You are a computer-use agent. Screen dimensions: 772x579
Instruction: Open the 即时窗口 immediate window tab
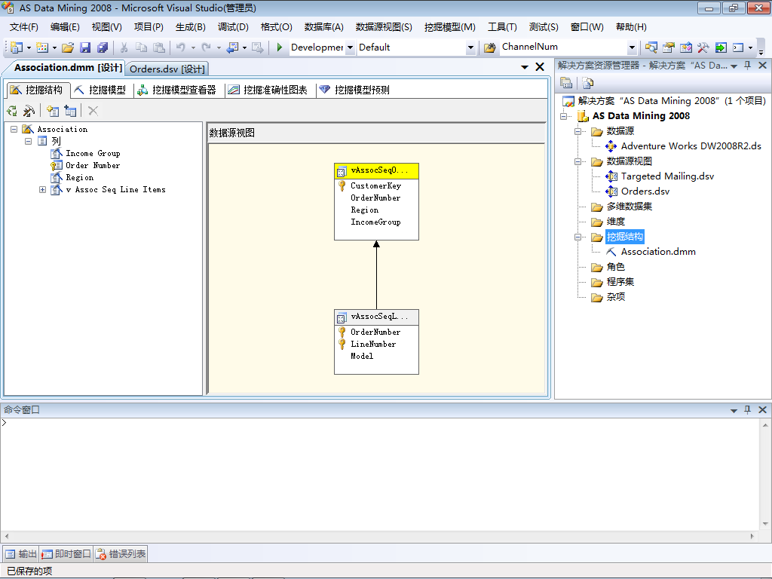(x=66, y=554)
